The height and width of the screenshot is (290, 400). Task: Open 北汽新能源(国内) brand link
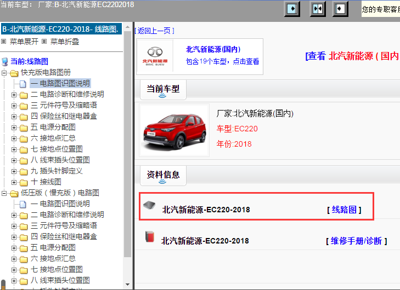tap(213, 49)
